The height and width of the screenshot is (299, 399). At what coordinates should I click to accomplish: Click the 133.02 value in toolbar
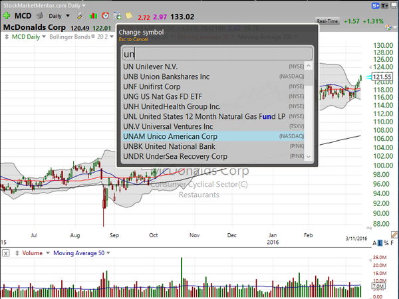coord(182,17)
